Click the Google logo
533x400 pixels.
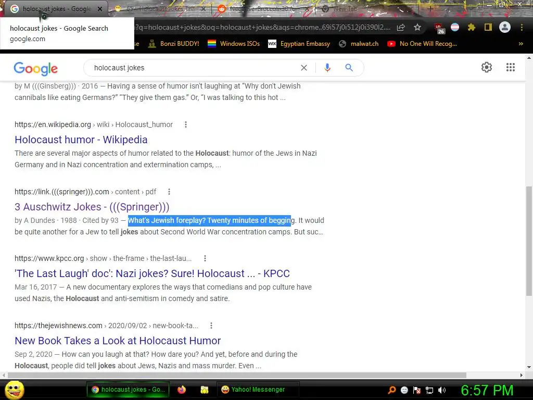point(36,68)
